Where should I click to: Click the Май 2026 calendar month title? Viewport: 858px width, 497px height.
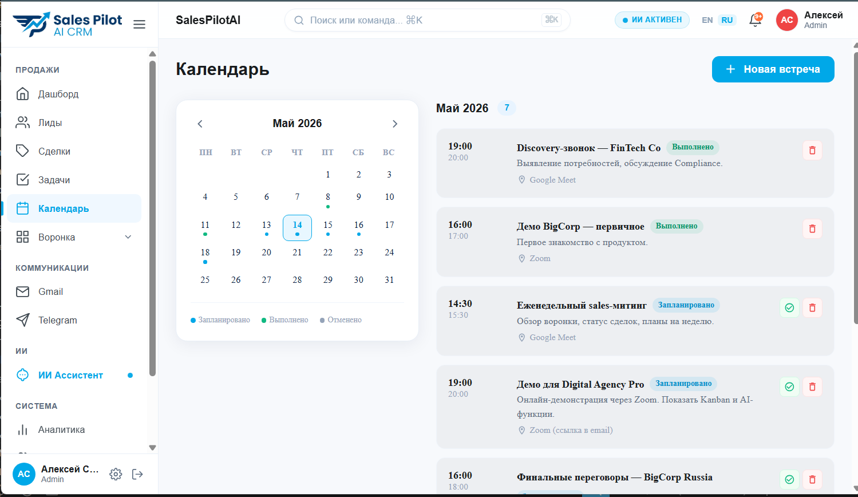point(297,124)
